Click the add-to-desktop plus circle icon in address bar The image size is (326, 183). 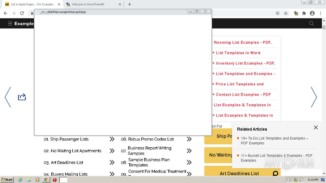[278, 13]
